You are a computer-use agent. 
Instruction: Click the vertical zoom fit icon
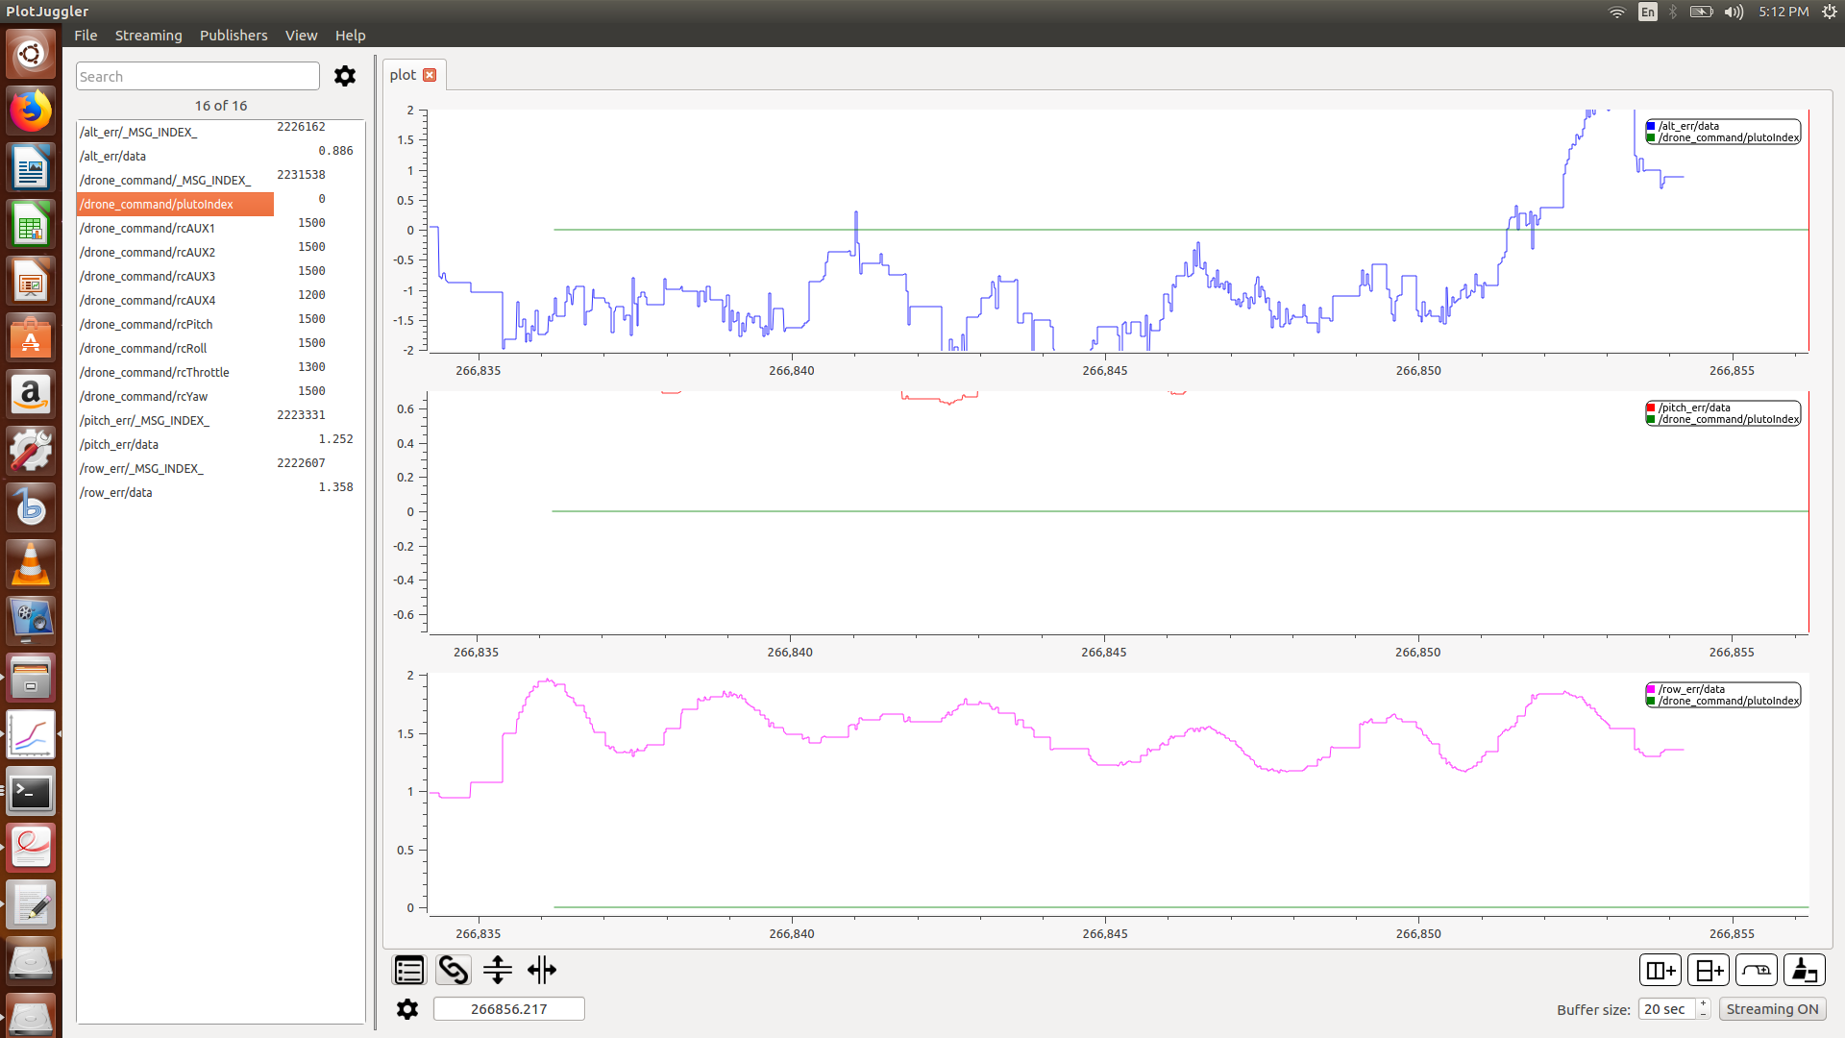[x=497, y=970]
